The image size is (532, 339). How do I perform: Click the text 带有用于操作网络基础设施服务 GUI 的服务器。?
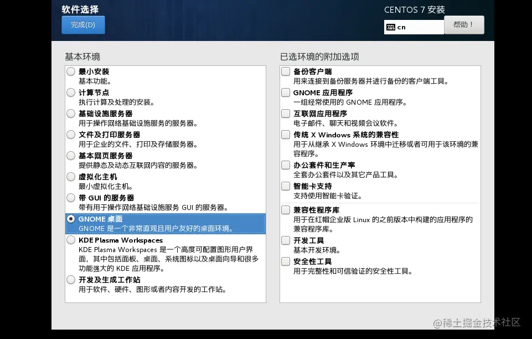[153, 208]
